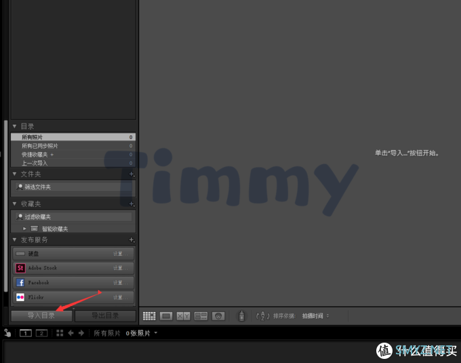Click the Adobe Stock St icon

(20, 268)
